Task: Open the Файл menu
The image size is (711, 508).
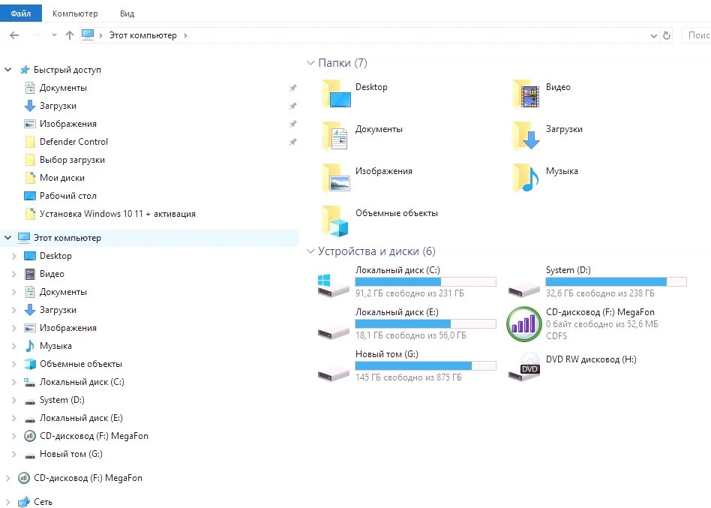Action: pos(21,14)
